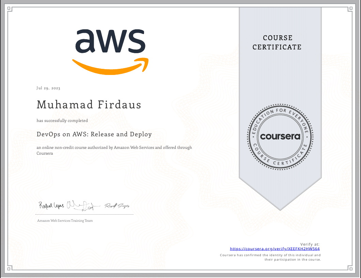The height and width of the screenshot is (278, 361).
Task: Select the recipient name Muhamad Firdaus
Action: click(89, 105)
